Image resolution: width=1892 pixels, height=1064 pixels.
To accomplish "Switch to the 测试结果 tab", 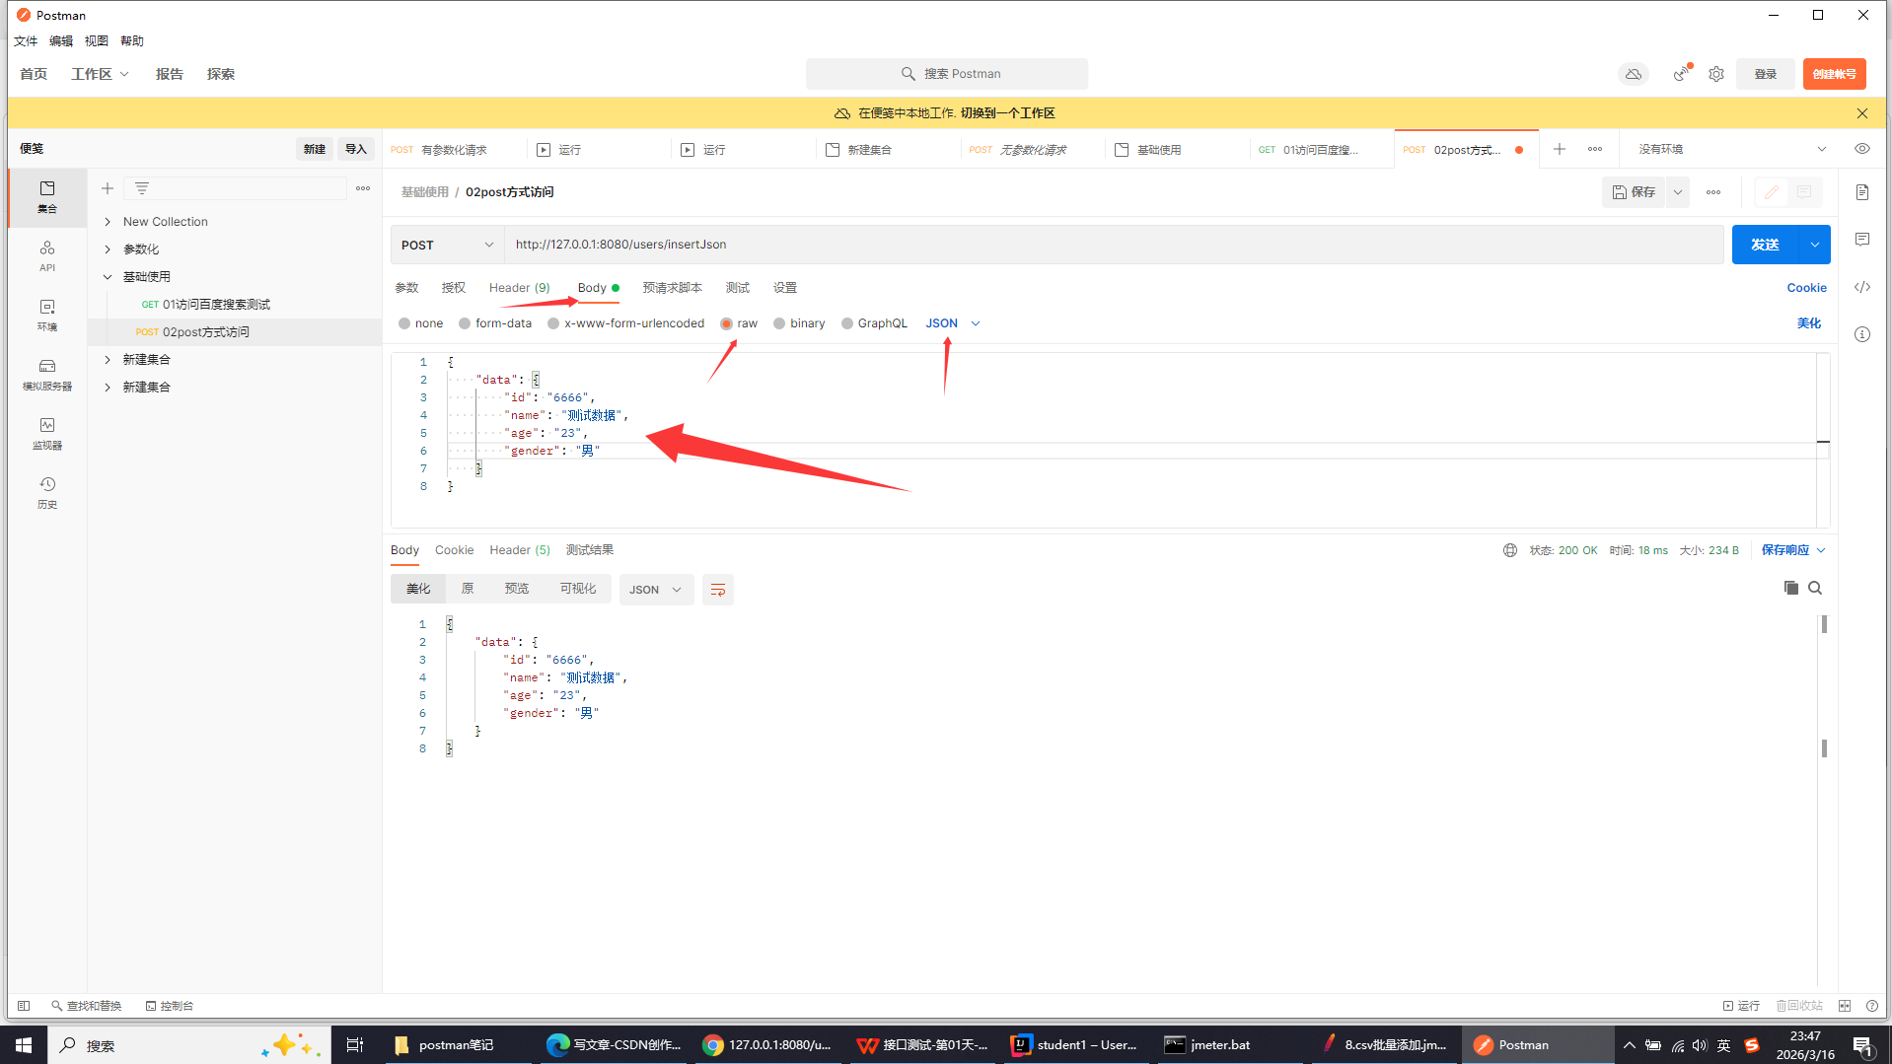I will pos(590,550).
